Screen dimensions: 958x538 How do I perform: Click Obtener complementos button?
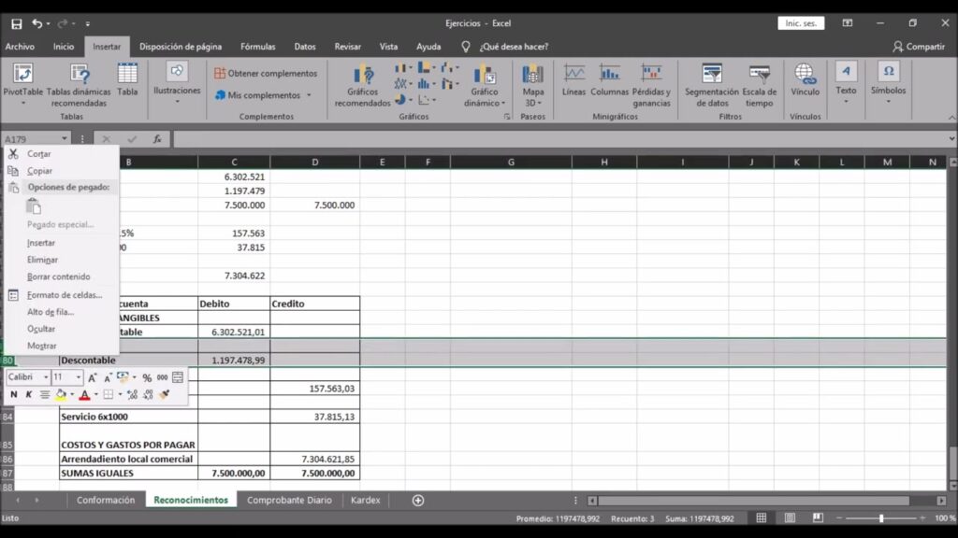[x=267, y=73]
